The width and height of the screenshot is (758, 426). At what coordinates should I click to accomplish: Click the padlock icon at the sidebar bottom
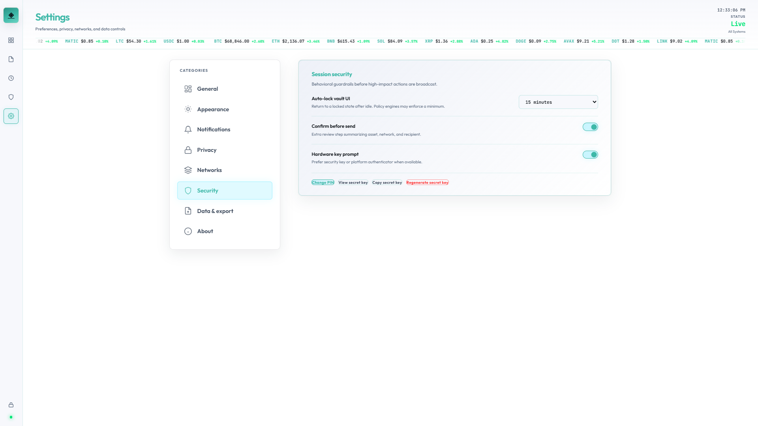coord(11,405)
